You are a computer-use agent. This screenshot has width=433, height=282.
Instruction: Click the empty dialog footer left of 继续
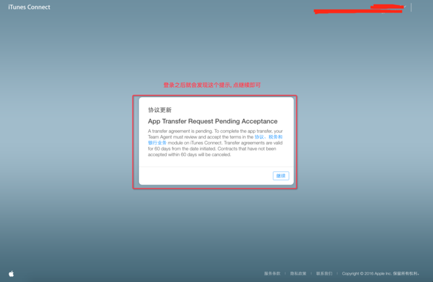pyautogui.click(x=204, y=175)
